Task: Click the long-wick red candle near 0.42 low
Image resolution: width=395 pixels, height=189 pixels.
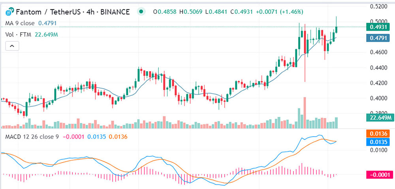Action: pos(305,42)
